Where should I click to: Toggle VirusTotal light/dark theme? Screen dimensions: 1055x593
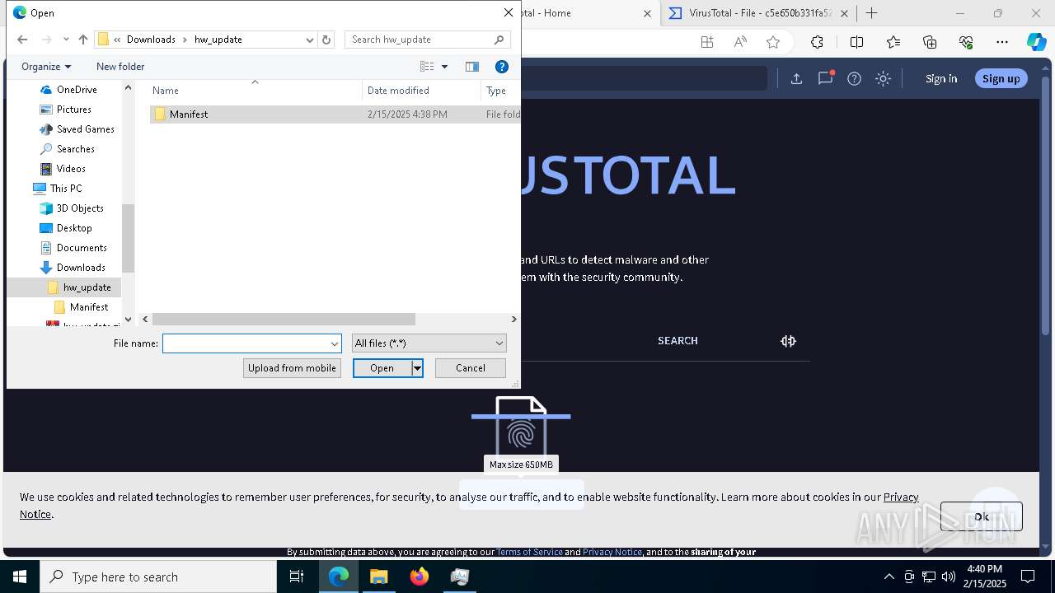click(883, 78)
